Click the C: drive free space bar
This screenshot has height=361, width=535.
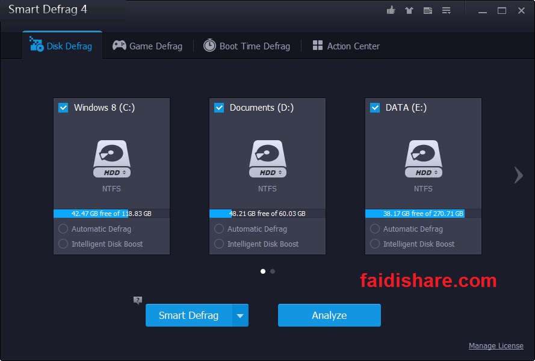click(111, 214)
